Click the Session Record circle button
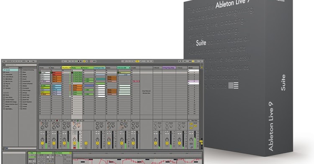Viewport: 314px width, 164px height. click(91, 61)
